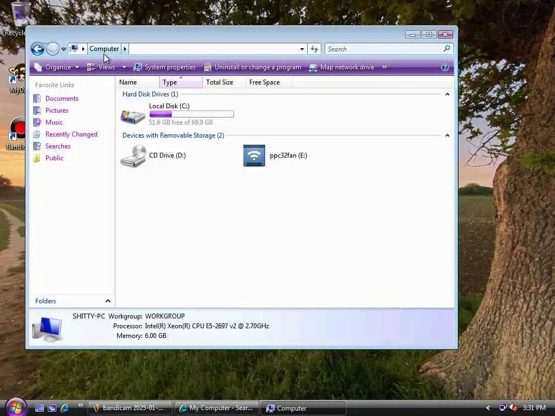Show more toolbar commands chevron
The height and width of the screenshot is (416, 555).
pyautogui.click(x=384, y=67)
